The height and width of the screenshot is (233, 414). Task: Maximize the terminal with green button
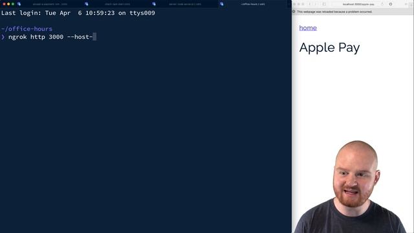pos(13,4)
